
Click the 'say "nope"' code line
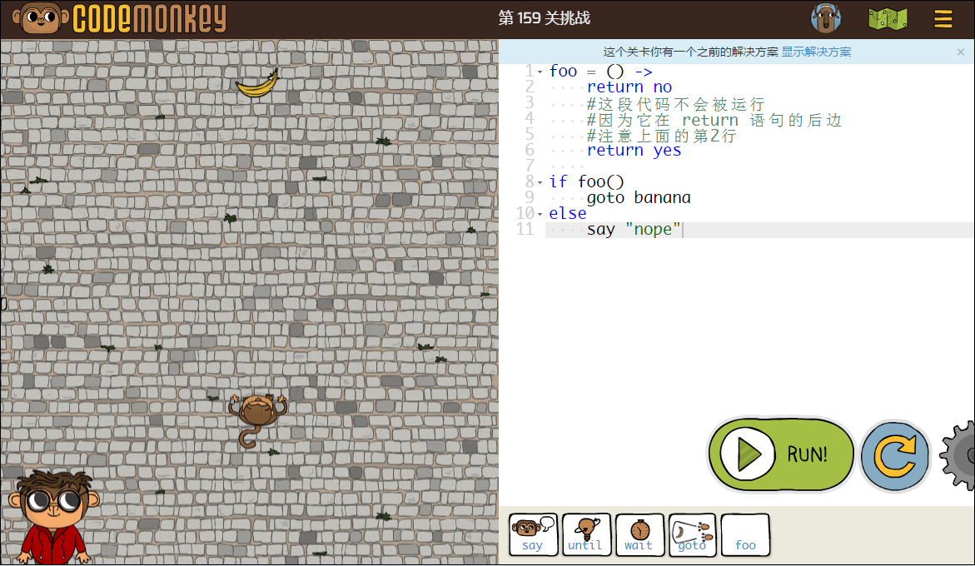tap(634, 229)
